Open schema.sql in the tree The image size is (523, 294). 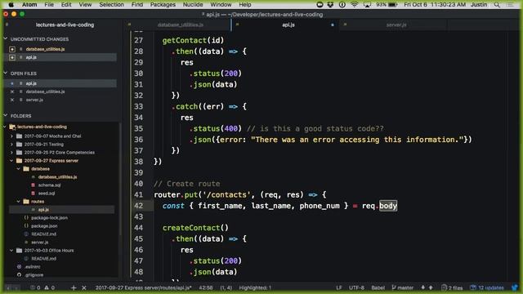click(49, 185)
